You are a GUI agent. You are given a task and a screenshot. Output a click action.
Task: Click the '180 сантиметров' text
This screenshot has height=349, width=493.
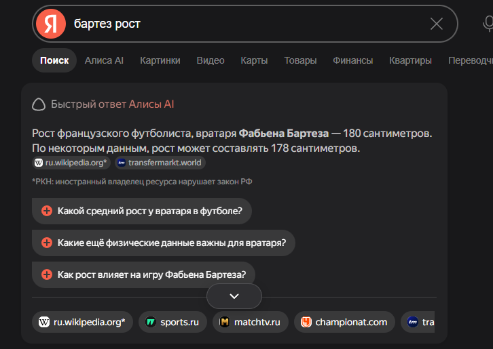click(x=387, y=134)
